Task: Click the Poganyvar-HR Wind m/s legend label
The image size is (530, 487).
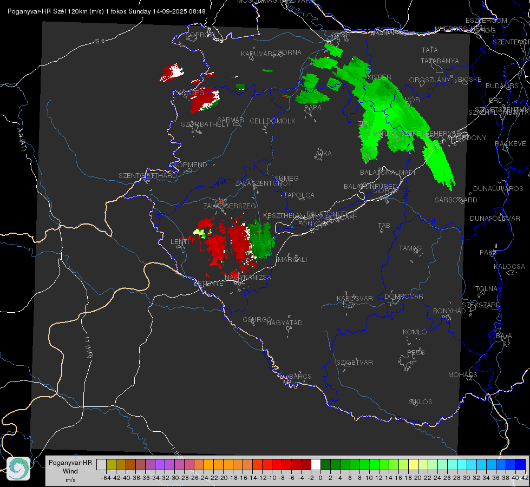Action: pos(70,471)
